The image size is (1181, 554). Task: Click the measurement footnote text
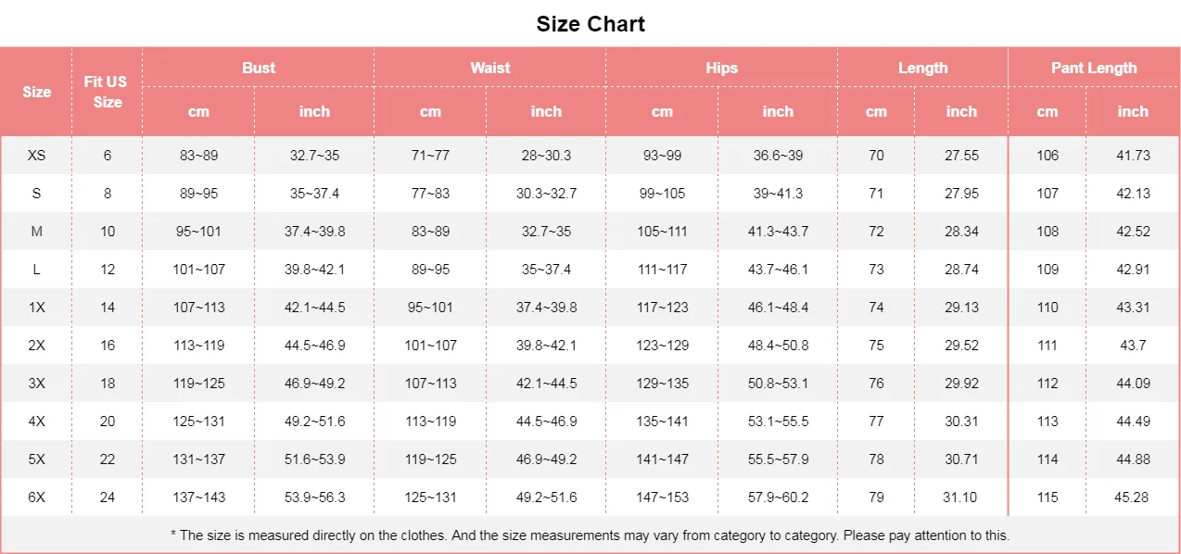(590, 535)
